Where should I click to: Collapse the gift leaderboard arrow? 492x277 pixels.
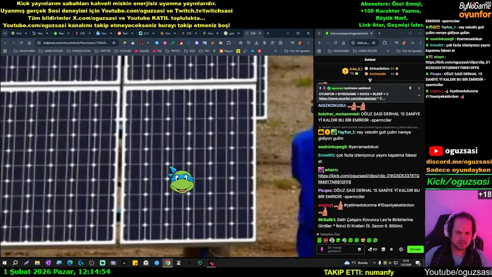point(370,80)
